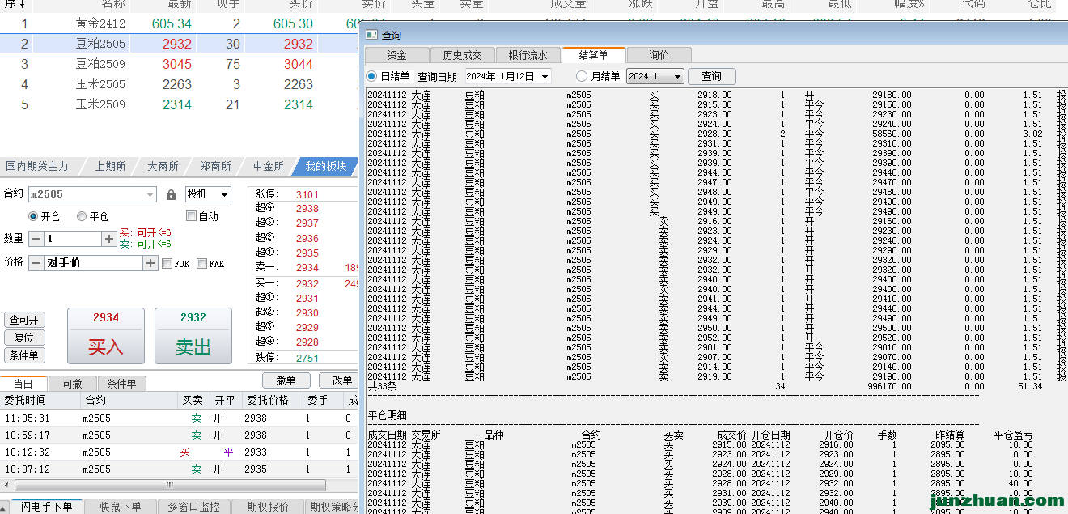
Task: Open the 郑商所 exchange tab
Action: pyautogui.click(x=216, y=166)
